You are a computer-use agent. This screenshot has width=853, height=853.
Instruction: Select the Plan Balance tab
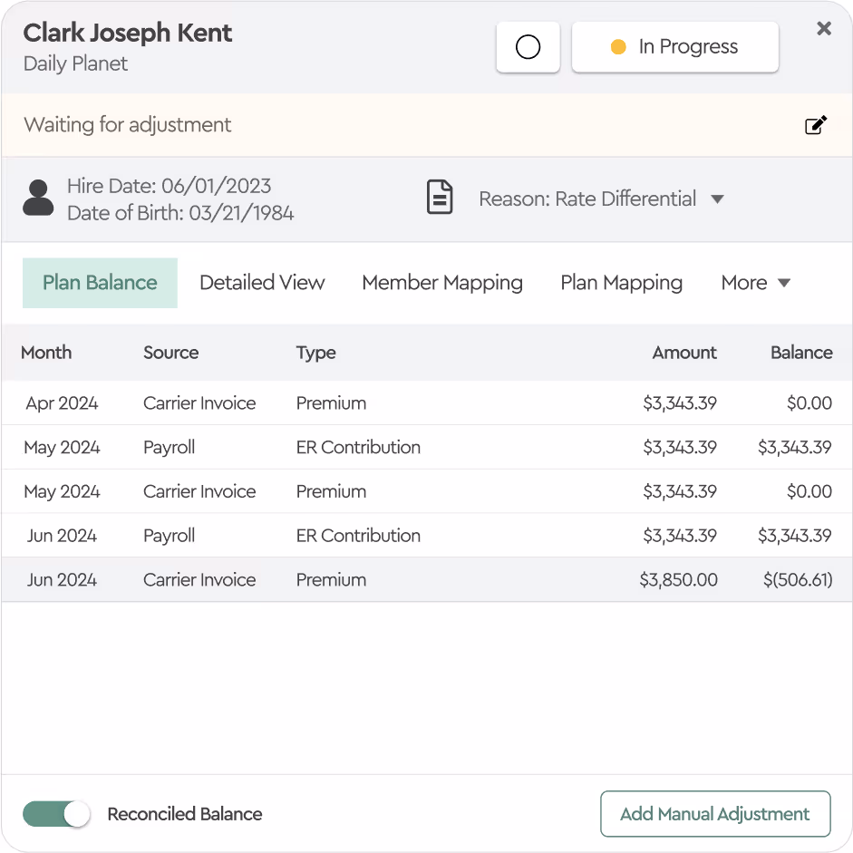[x=100, y=283]
